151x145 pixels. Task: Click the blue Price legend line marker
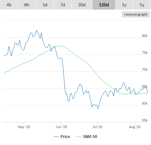(56, 137)
